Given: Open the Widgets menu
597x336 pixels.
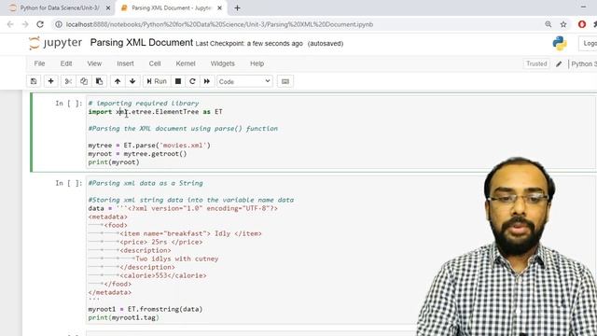Looking at the screenshot, I should [x=223, y=63].
